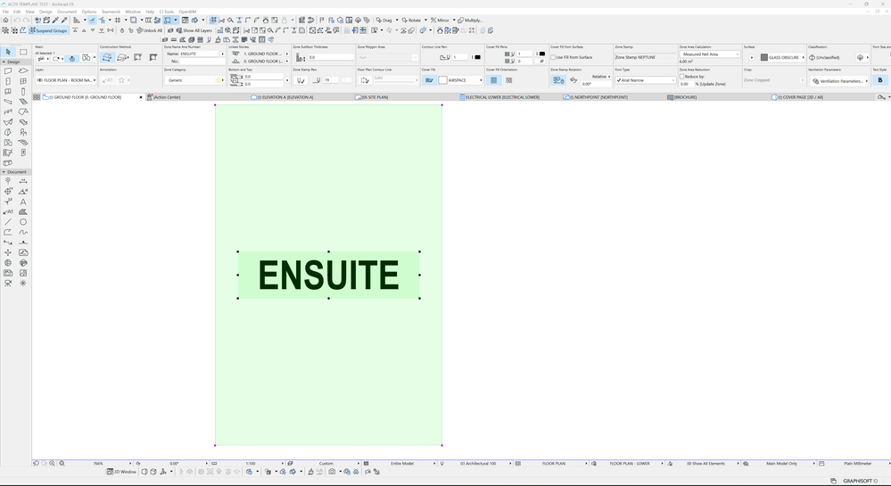Select the Arrow selection tool
This screenshot has width=891, height=486.
pyautogui.click(x=8, y=52)
